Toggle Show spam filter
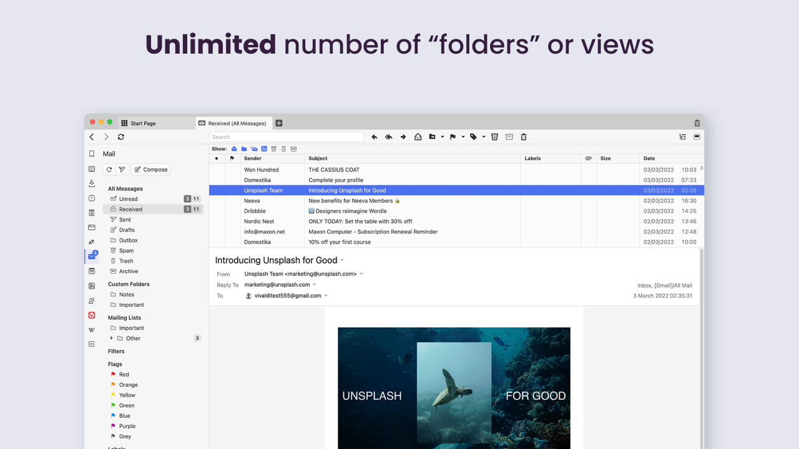 [x=273, y=148]
